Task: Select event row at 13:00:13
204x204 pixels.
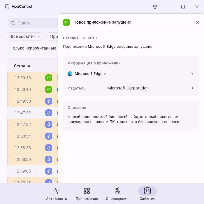Action: (x=33, y=78)
